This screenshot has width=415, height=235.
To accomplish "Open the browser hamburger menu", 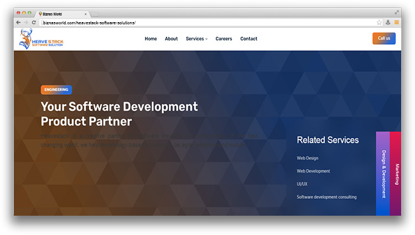I will coord(397,23).
